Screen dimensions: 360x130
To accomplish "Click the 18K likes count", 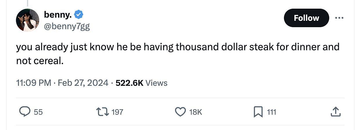I will 195,112.
